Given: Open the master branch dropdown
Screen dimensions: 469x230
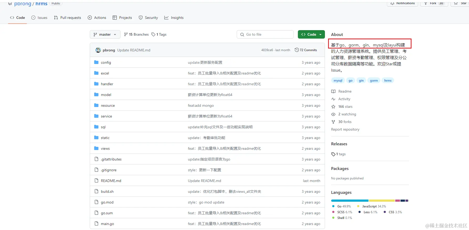Looking at the screenshot, I should [105, 34].
